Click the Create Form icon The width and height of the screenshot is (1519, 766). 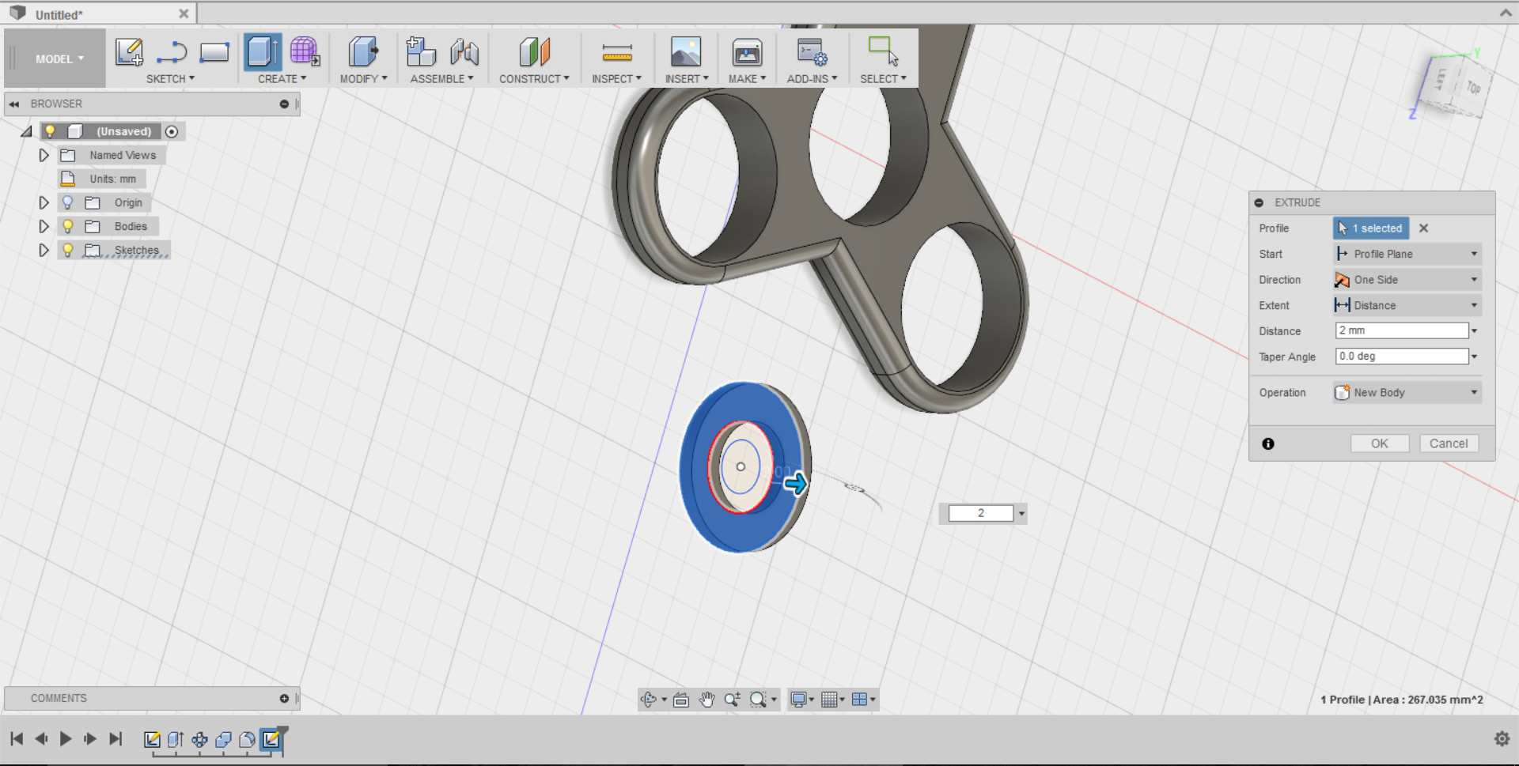point(305,52)
